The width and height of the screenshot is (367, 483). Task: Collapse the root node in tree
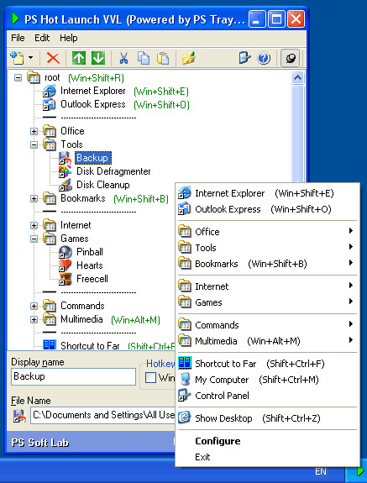click(x=18, y=77)
